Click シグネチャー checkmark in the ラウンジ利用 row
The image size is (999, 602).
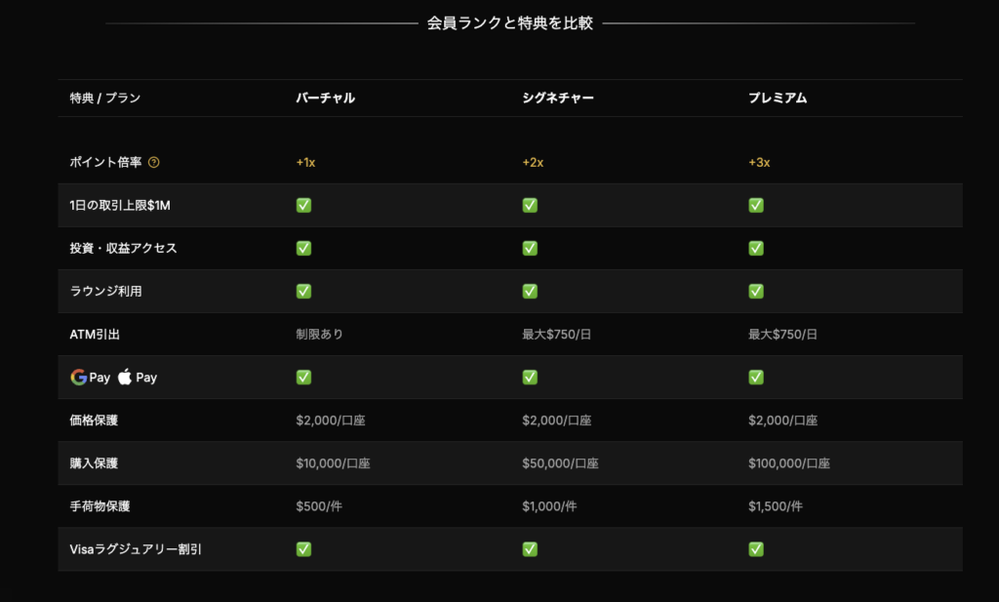pyautogui.click(x=530, y=292)
